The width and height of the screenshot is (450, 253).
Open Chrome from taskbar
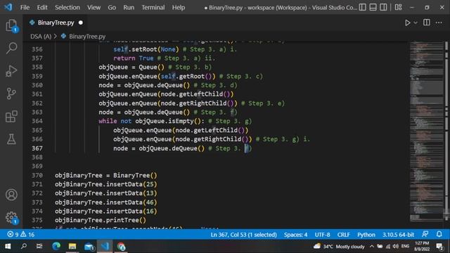point(121,247)
